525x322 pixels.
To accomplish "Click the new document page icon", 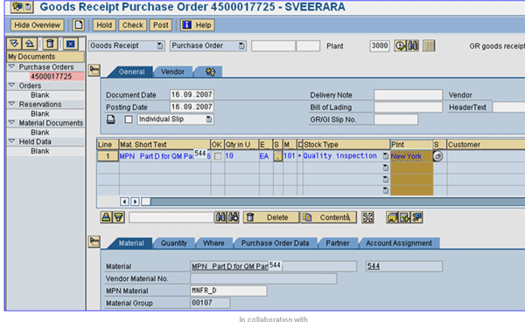I will [79, 25].
